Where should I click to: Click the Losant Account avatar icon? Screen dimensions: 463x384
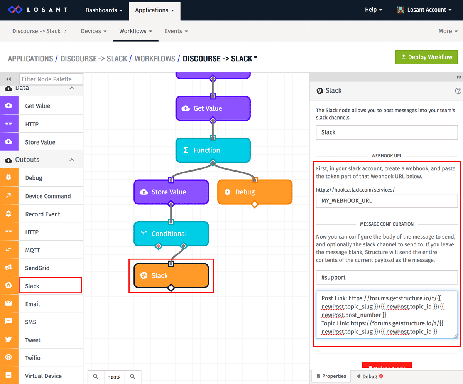(400, 10)
